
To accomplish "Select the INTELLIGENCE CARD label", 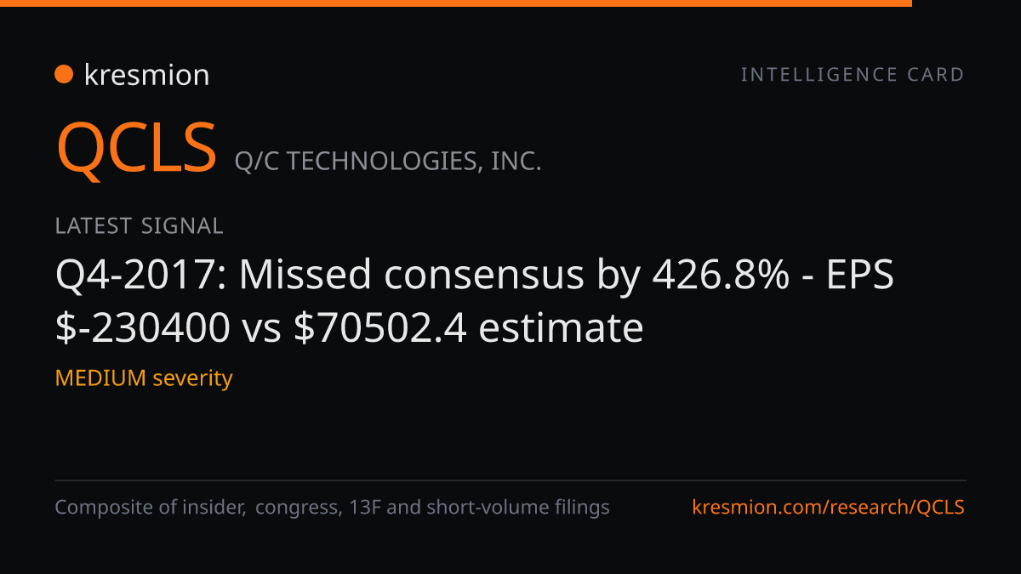I will [x=853, y=75].
